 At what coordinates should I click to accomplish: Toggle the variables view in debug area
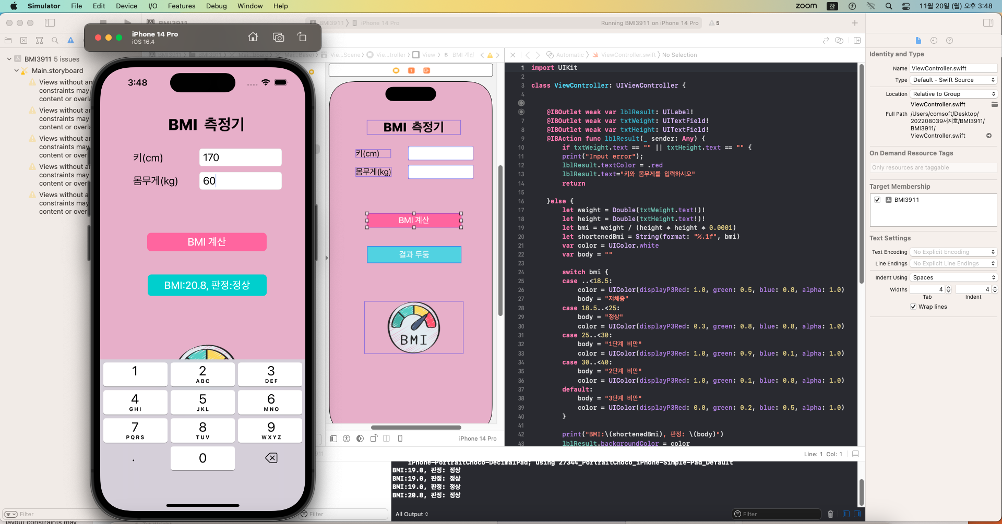pyautogui.click(x=846, y=514)
